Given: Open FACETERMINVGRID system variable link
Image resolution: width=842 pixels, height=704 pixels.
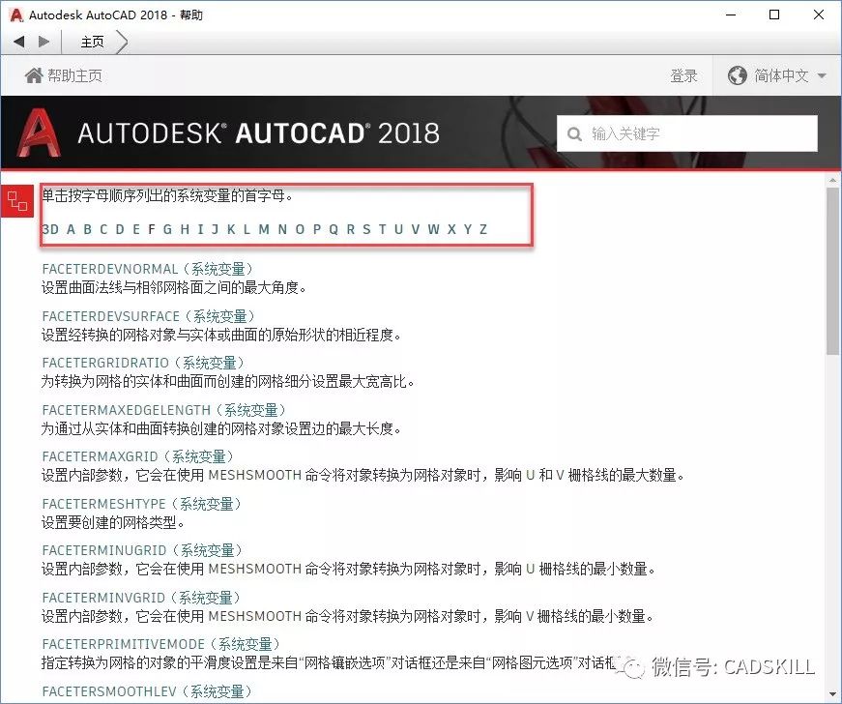Looking at the screenshot, I should coord(141,598).
